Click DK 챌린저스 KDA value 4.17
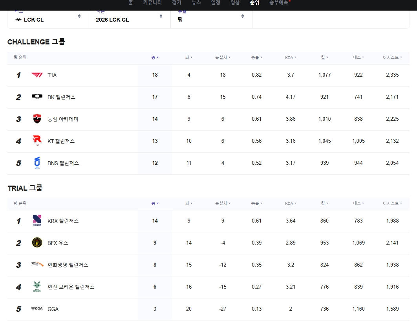The width and height of the screenshot is (417, 324). pos(291,97)
